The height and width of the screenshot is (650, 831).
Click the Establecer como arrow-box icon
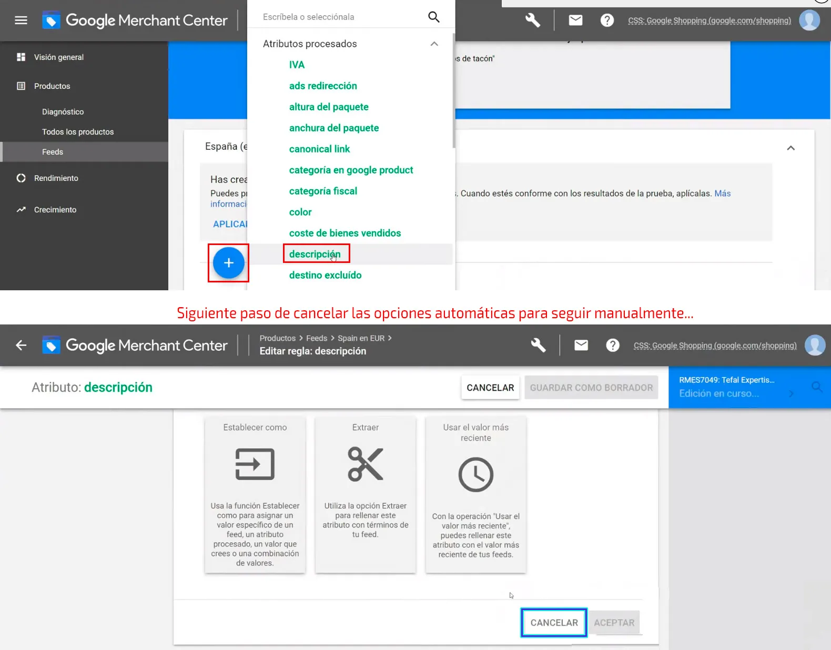(x=255, y=464)
